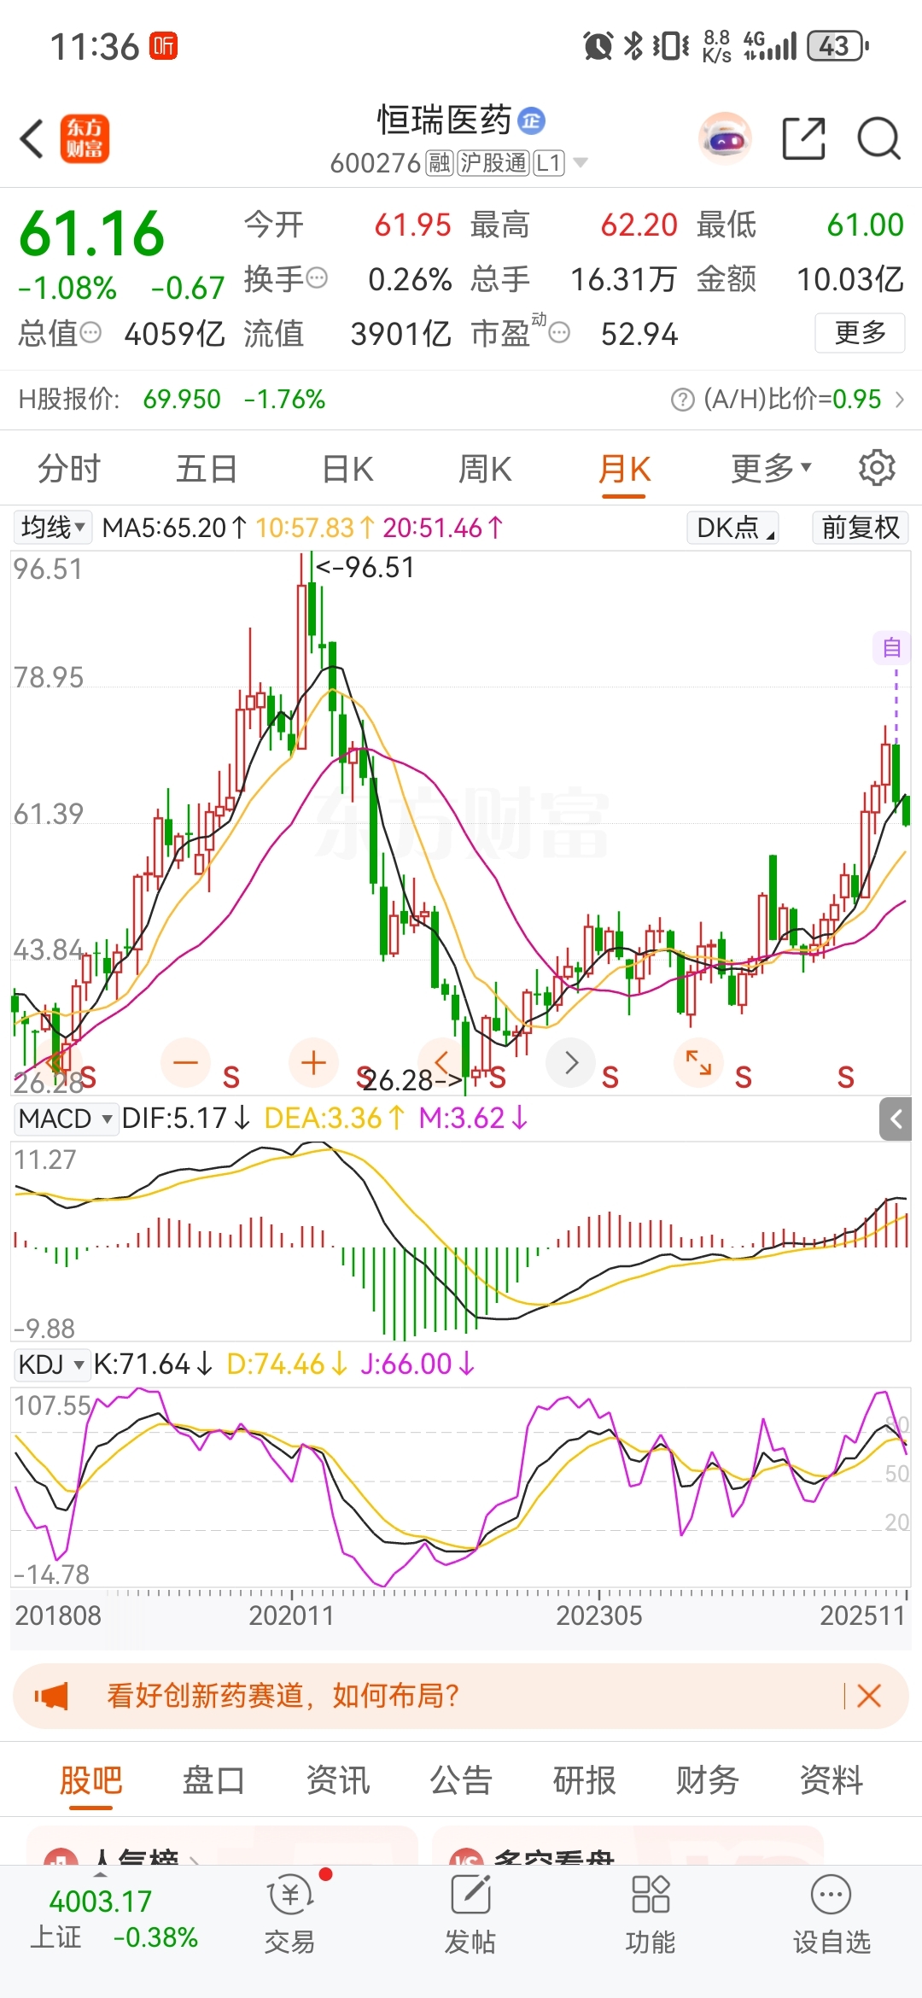Image resolution: width=922 pixels, height=1998 pixels.
Task: Tap the L1 quote level tag
Action: pyautogui.click(x=549, y=162)
